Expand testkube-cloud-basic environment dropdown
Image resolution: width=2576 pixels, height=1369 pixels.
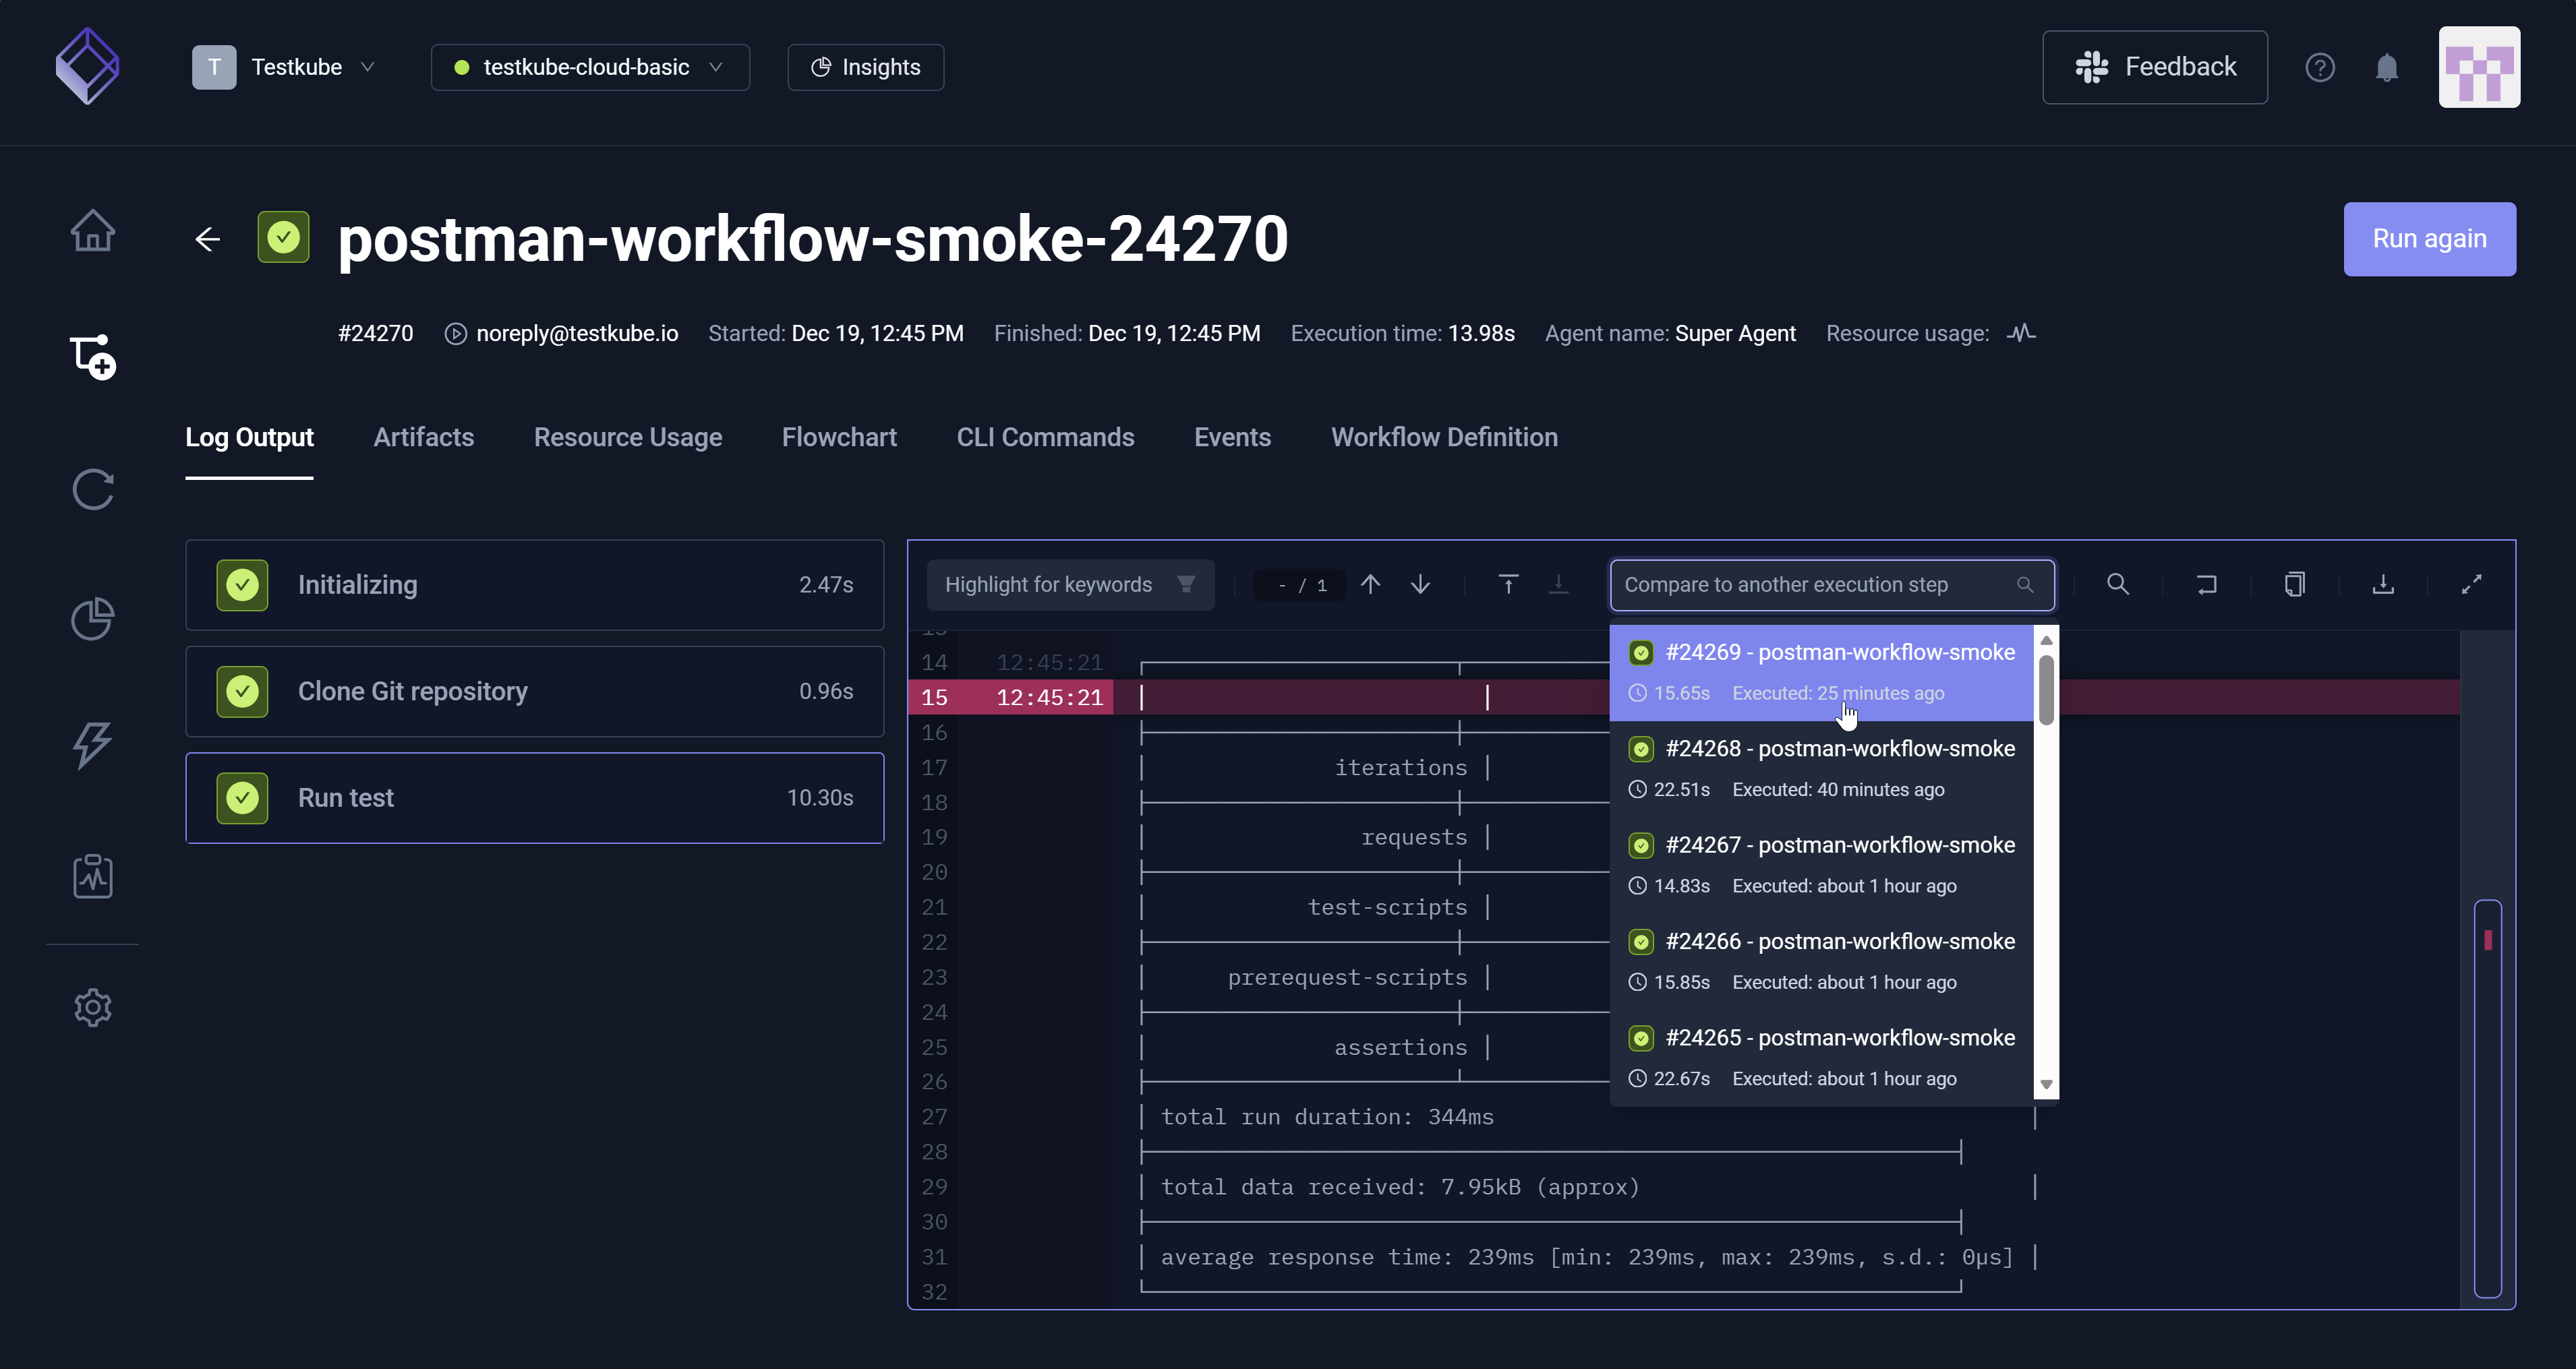point(590,67)
